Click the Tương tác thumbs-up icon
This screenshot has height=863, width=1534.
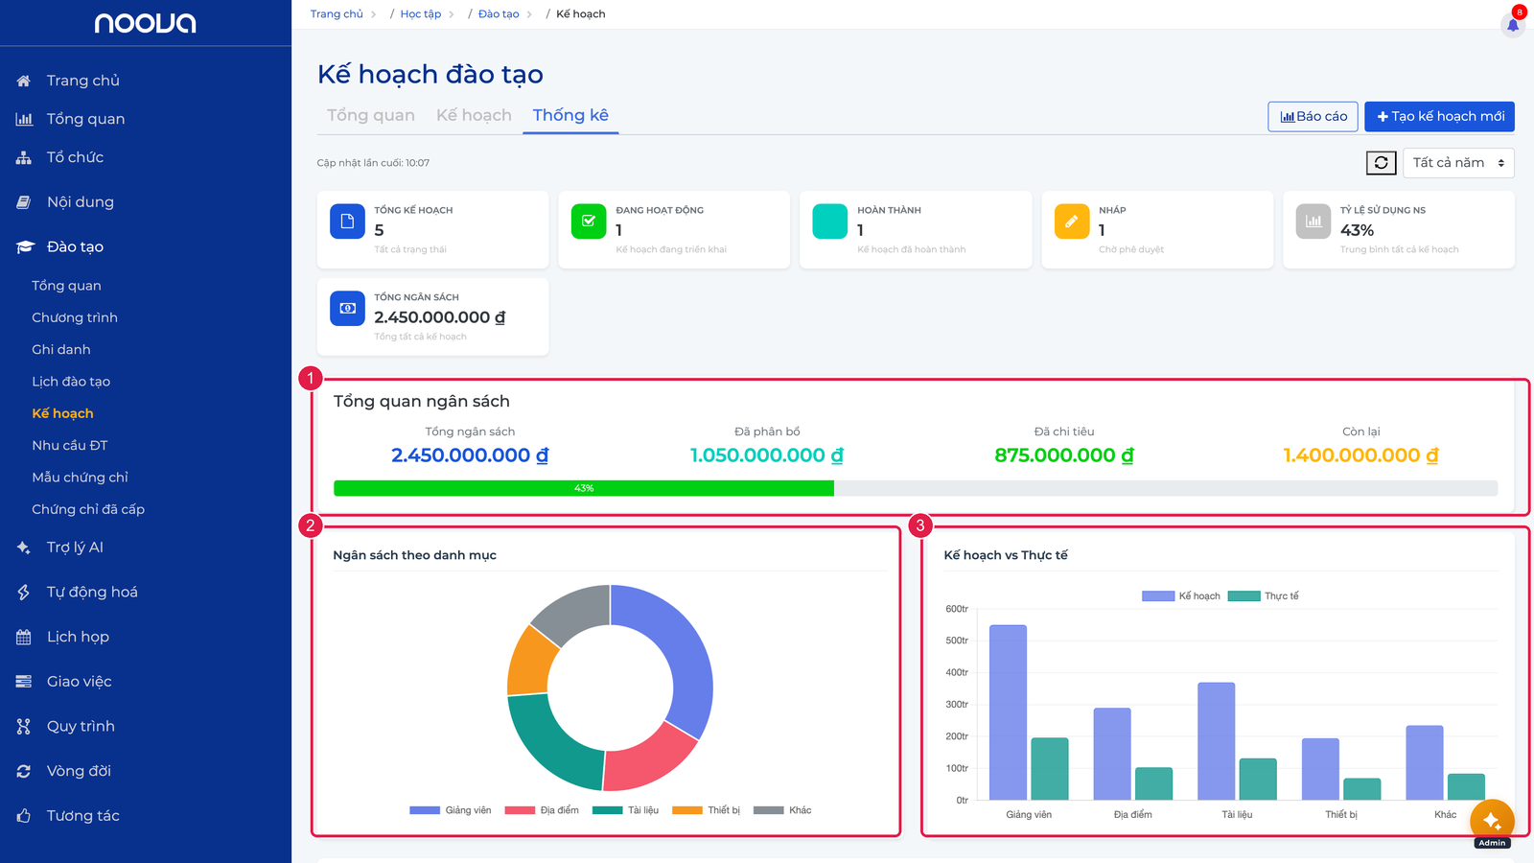(x=24, y=816)
